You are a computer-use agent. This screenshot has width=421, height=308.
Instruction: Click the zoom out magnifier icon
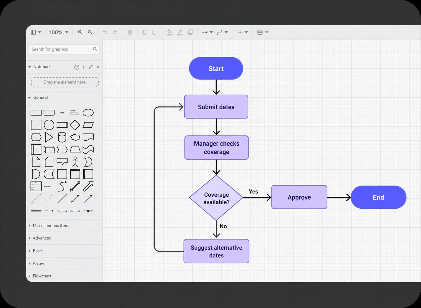tap(90, 32)
